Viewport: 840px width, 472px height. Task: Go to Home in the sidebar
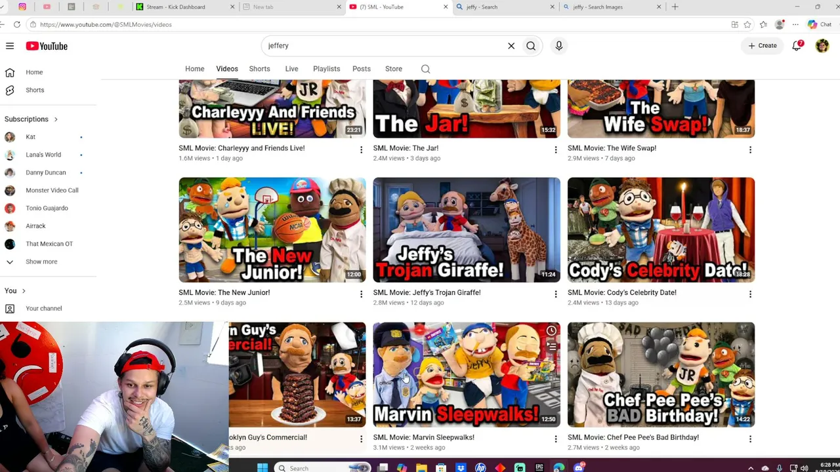(x=34, y=72)
